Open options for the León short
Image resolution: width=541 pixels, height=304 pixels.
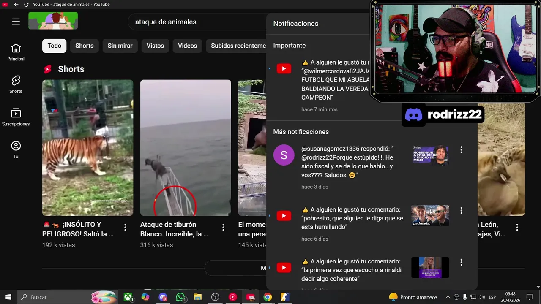[517, 228]
